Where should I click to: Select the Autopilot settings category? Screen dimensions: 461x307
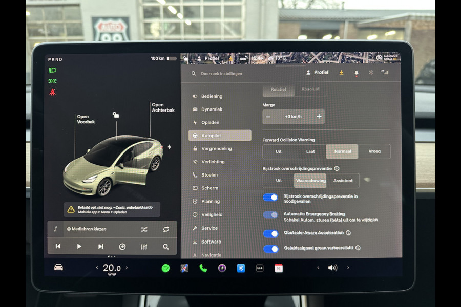click(x=219, y=135)
